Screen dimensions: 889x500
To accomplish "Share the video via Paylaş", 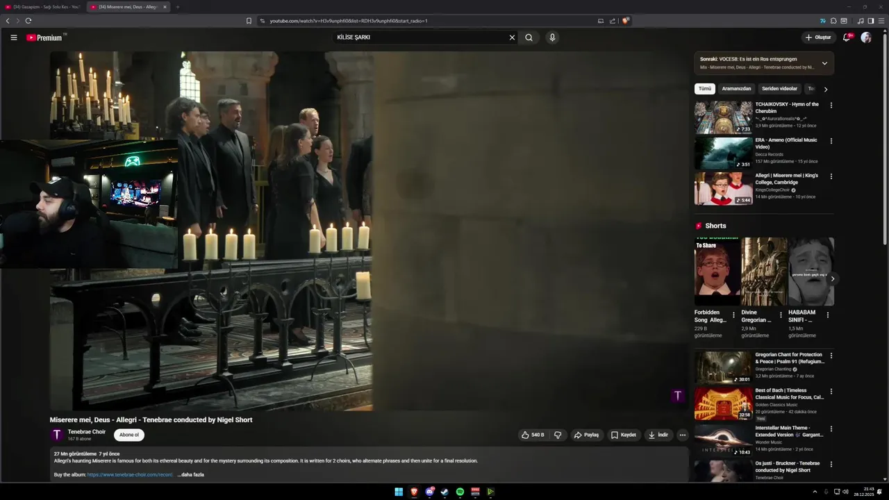I will (587, 435).
